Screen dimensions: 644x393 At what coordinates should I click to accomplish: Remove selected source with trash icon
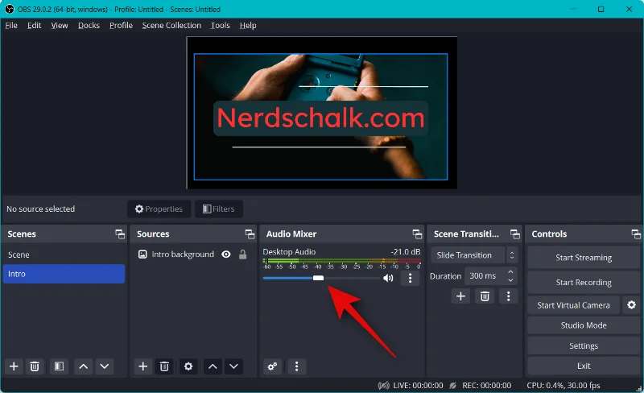tap(164, 366)
